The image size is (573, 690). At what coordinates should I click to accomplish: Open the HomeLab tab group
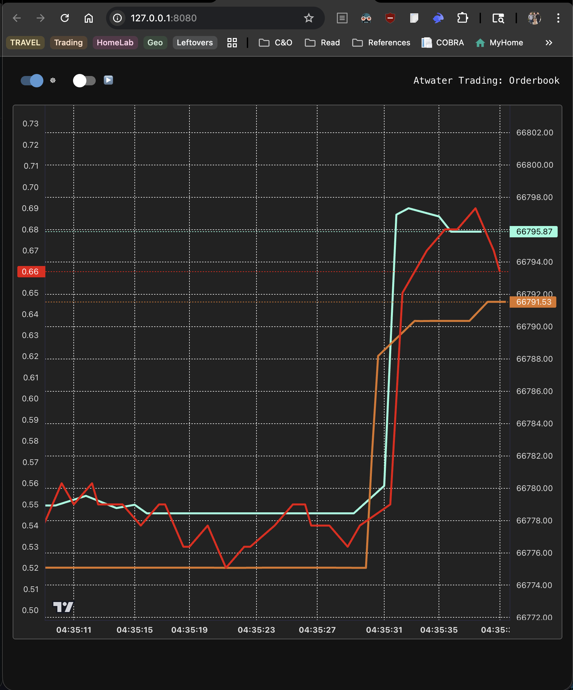coord(115,43)
